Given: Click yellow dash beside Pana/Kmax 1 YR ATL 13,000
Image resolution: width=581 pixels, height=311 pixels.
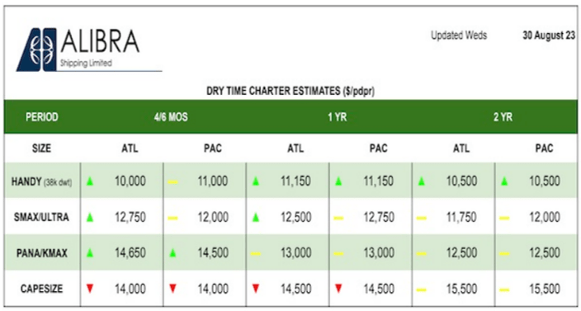Looking at the screenshot, I should 255,254.
